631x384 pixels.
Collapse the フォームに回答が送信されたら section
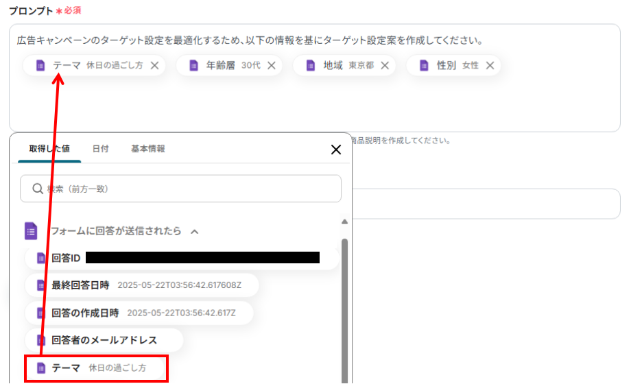pyautogui.click(x=195, y=232)
